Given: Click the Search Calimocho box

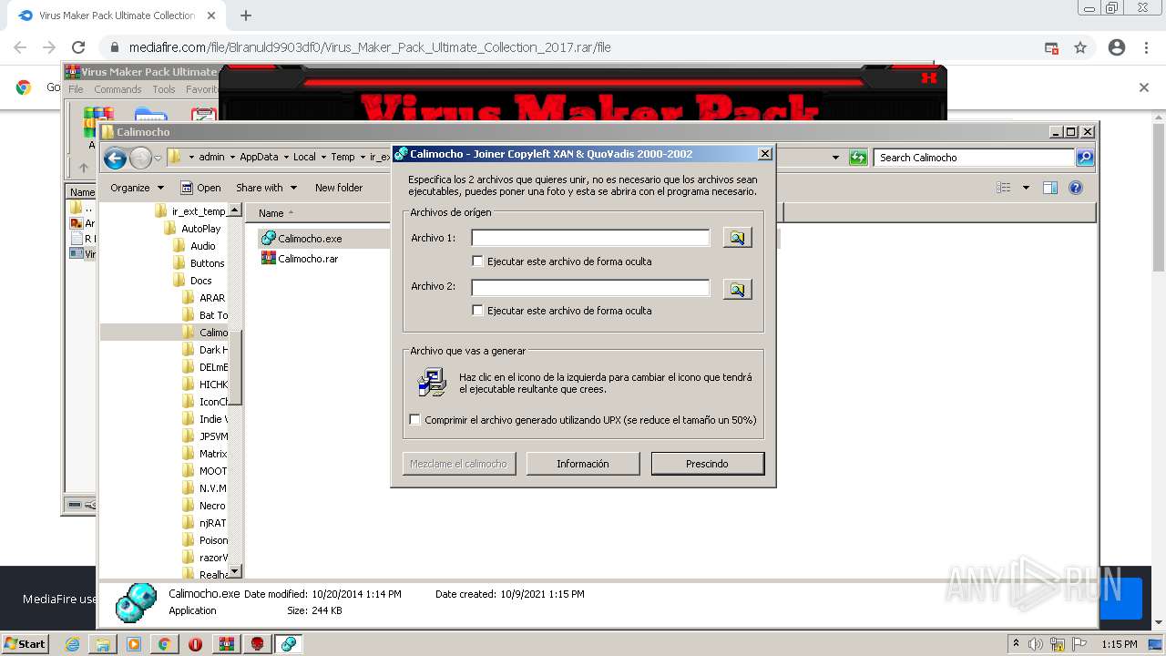Looking at the screenshot, I should click(974, 158).
